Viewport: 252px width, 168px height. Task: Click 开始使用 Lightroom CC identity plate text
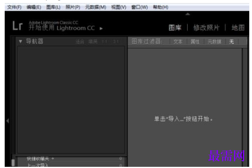pos(62,28)
